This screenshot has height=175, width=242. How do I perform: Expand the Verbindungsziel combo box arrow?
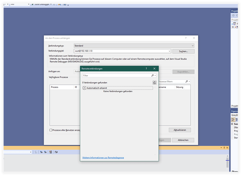point(169,51)
